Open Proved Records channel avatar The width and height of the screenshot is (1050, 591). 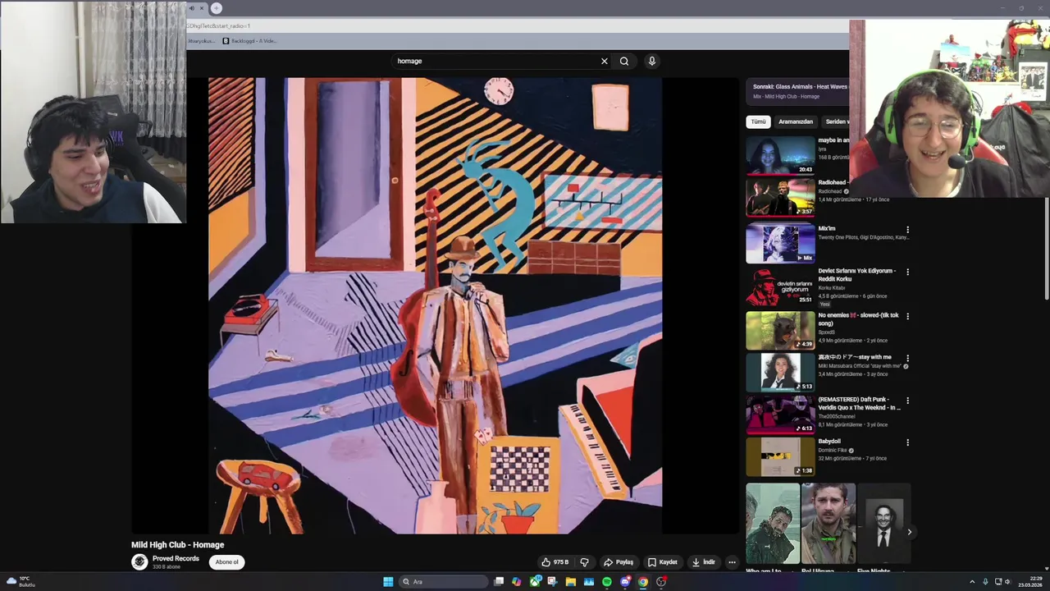pos(139,561)
